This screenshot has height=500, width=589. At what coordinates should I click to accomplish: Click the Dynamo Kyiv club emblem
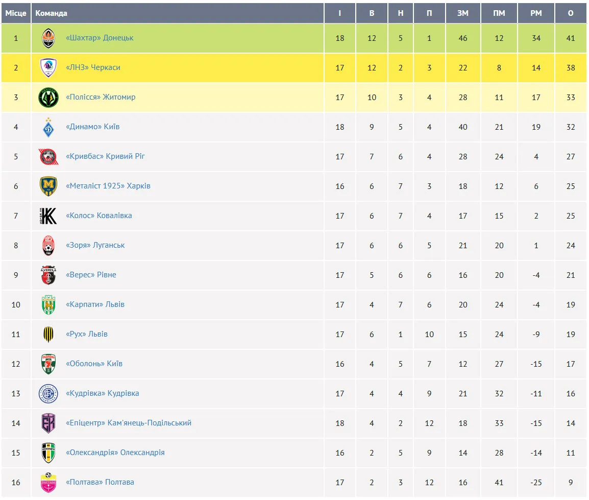48,127
